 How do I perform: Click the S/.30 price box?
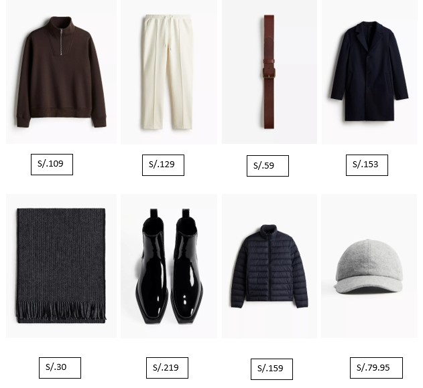[x=60, y=368]
